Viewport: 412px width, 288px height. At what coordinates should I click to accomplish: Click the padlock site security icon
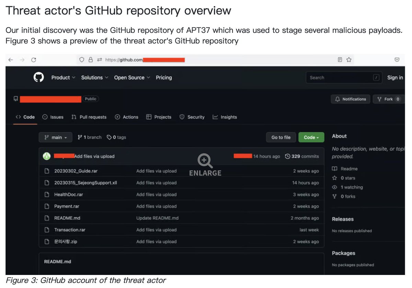point(91,60)
